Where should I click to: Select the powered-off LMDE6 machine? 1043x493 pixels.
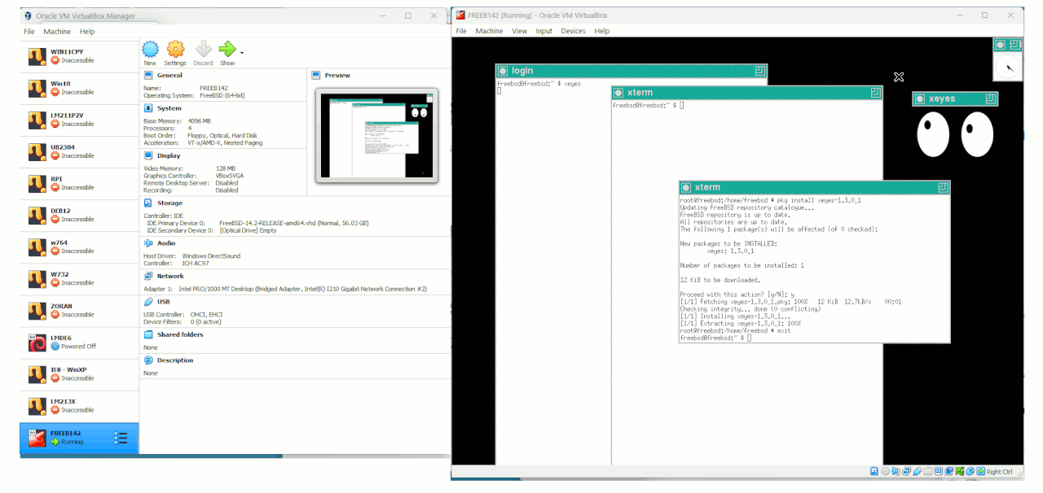coord(80,342)
